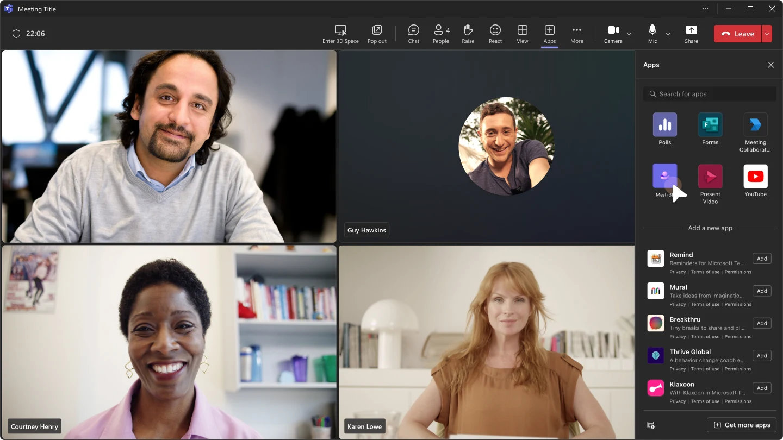783x440 pixels.
Task: Add the Breakthru app
Action: coord(762,323)
